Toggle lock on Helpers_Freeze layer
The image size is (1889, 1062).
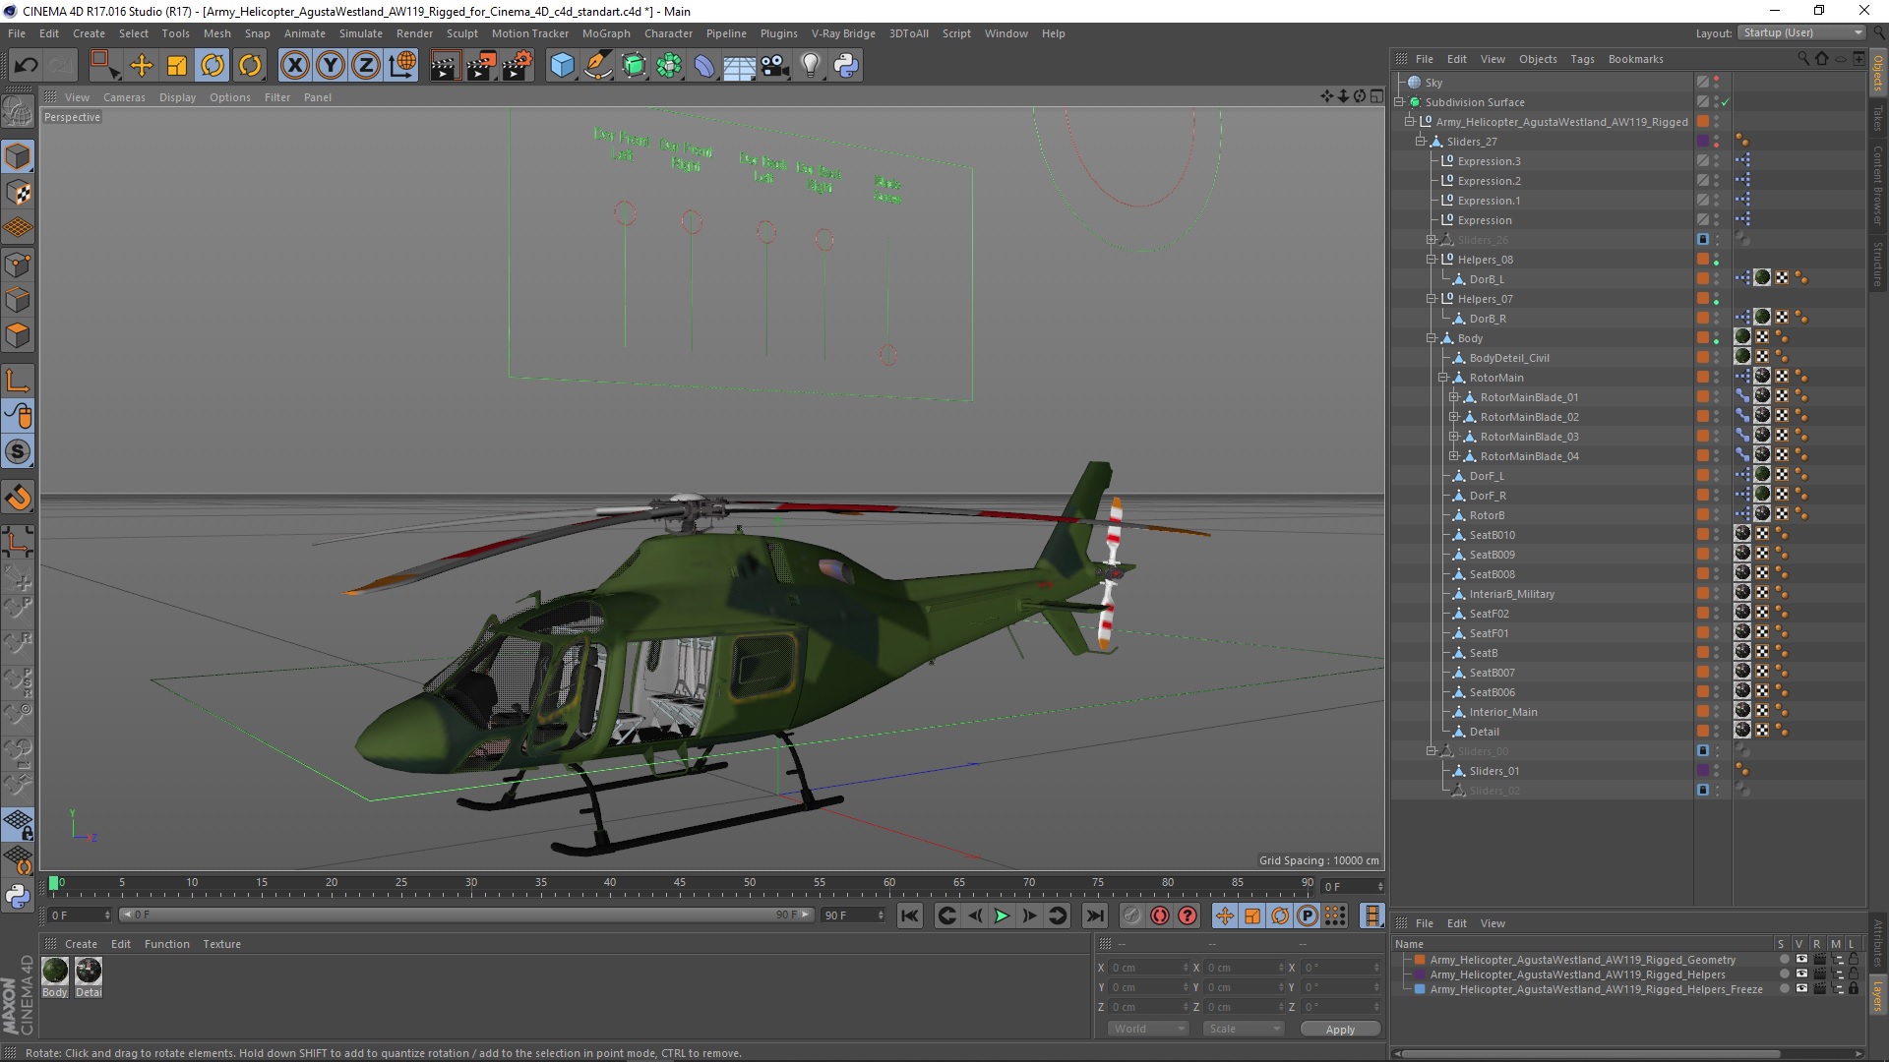point(1853,989)
